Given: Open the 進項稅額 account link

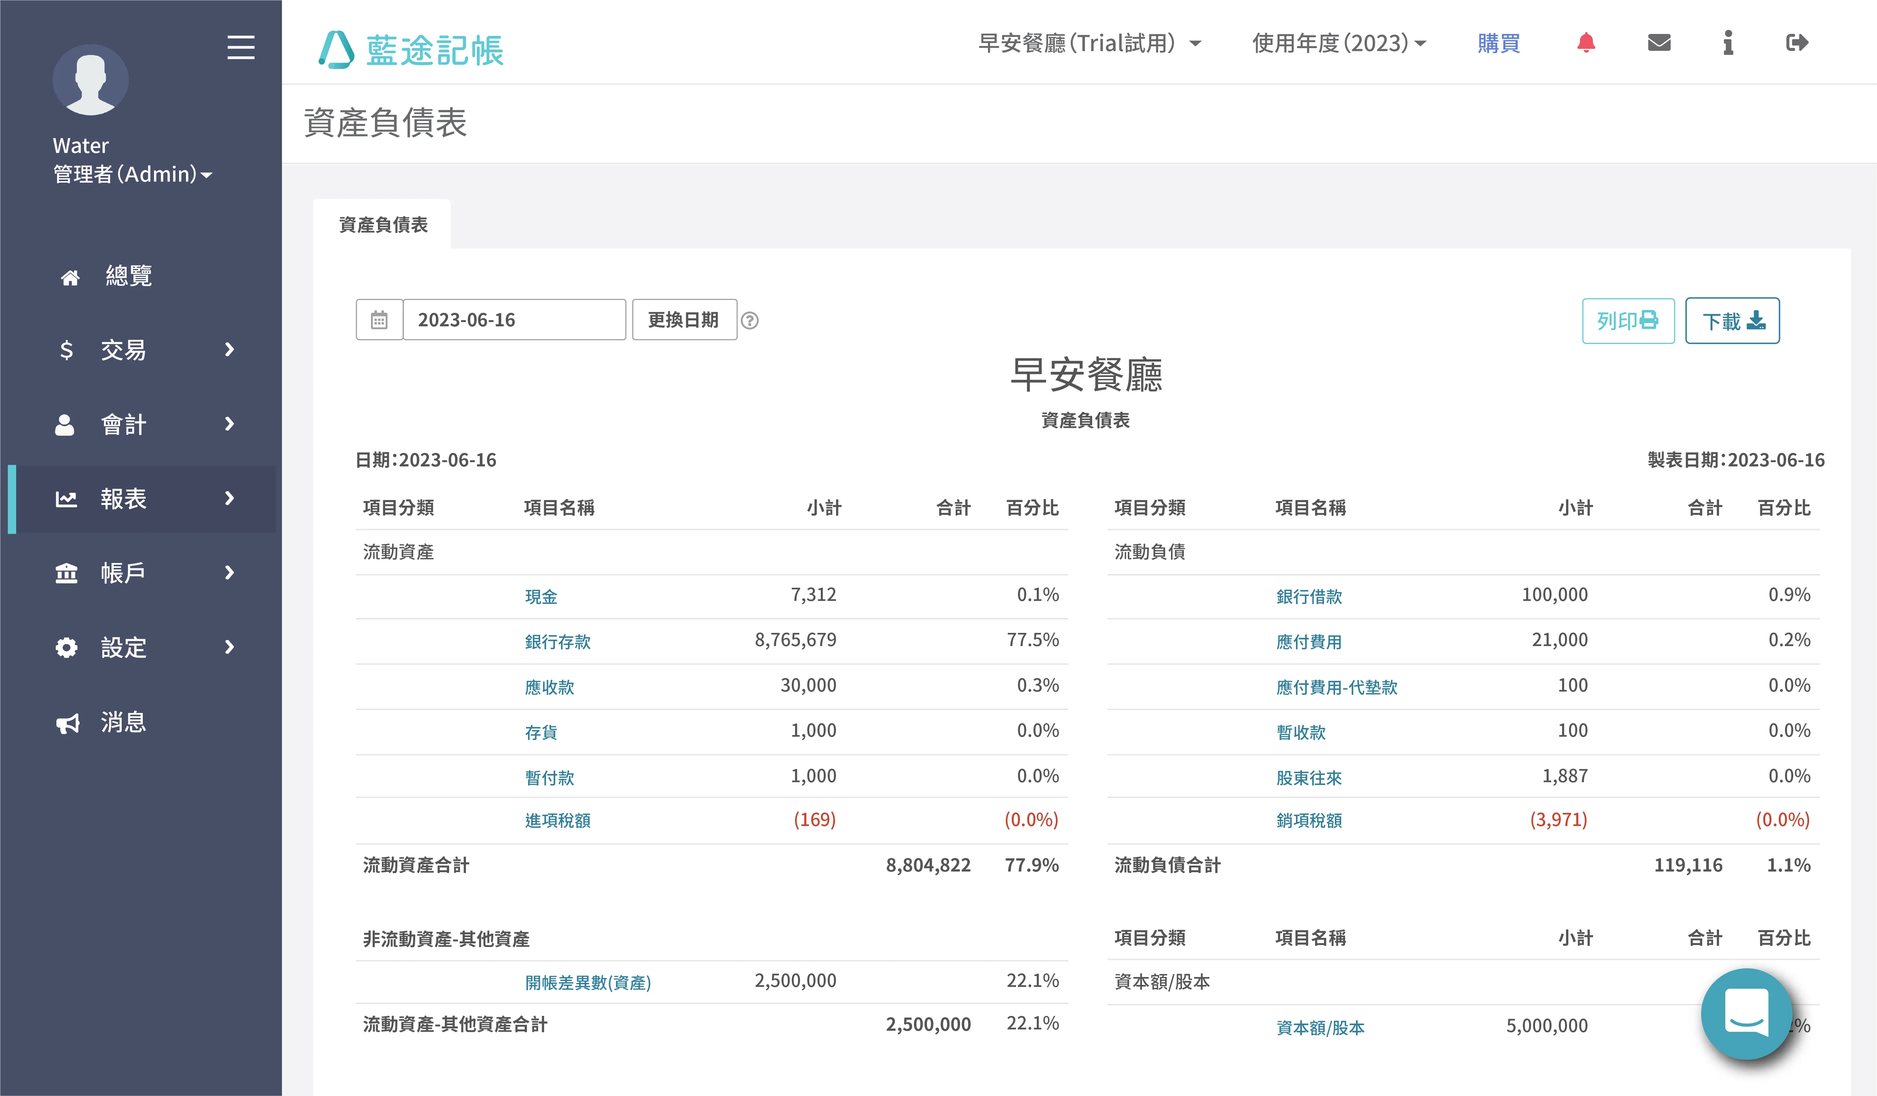Looking at the screenshot, I should 557,820.
